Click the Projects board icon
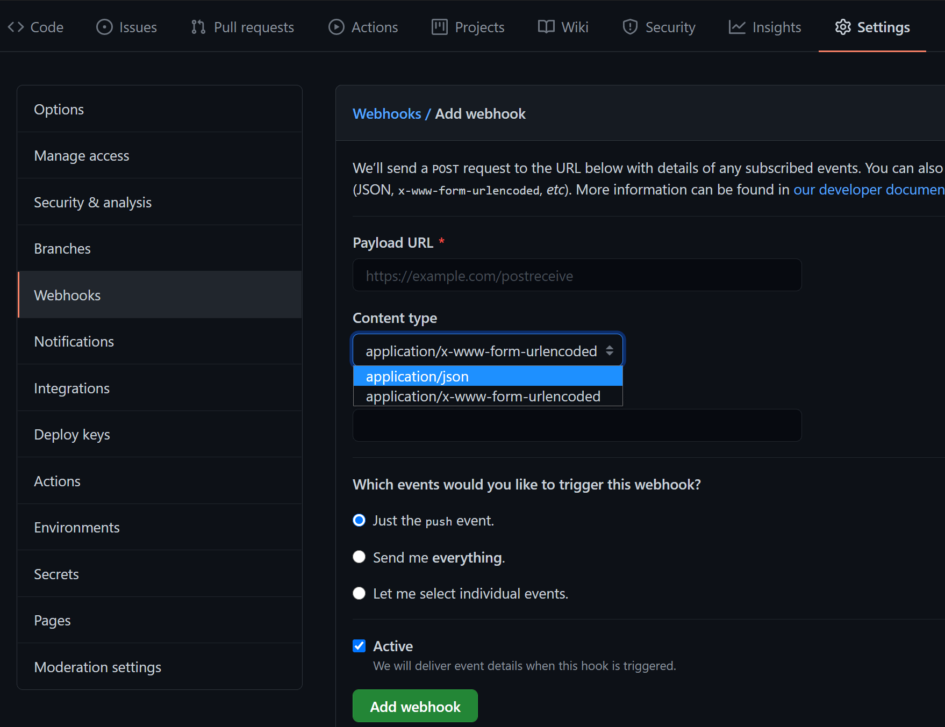Image resolution: width=945 pixels, height=727 pixels. [x=439, y=27]
